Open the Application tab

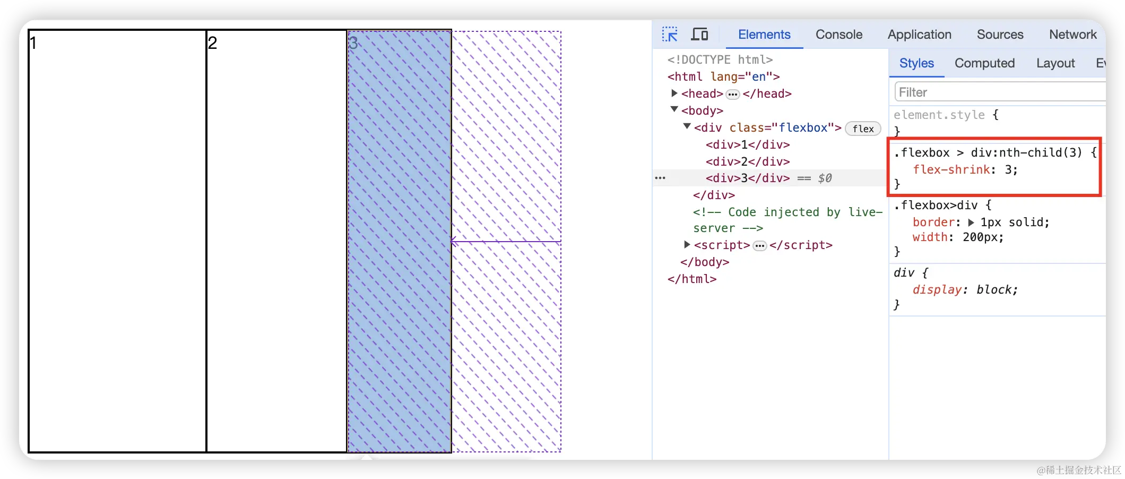pyautogui.click(x=920, y=35)
